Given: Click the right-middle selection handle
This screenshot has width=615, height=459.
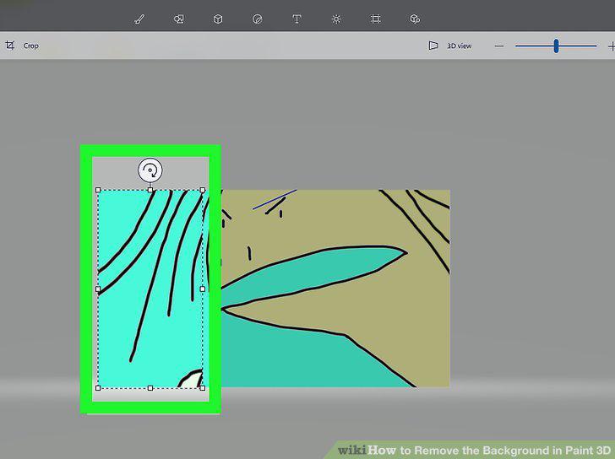Looking at the screenshot, I should [x=203, y=289].
